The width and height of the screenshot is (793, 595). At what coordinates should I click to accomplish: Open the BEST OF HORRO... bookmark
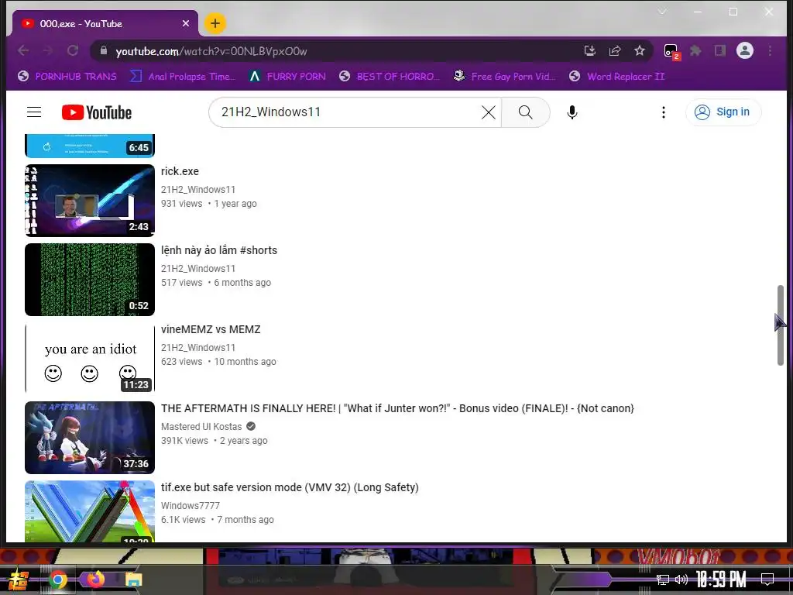[390, 77]
